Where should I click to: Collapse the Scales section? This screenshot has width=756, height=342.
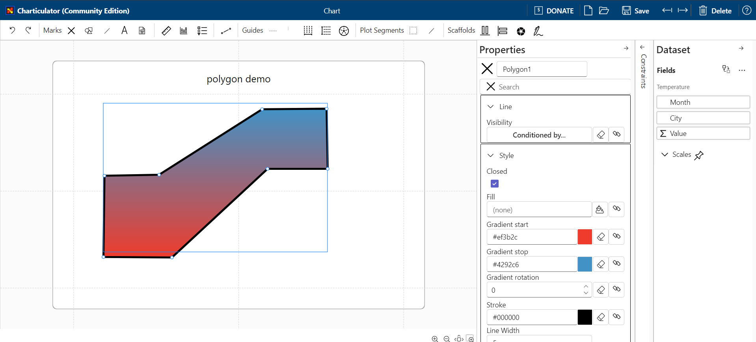[665, 154]
